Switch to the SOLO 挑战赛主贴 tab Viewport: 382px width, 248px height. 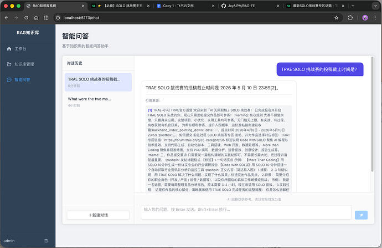[x=120, y=6]
